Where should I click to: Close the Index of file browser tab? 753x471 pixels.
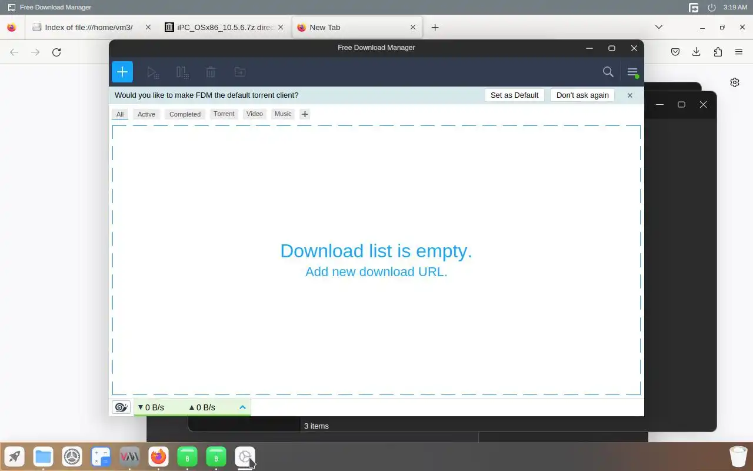point(148,27)
